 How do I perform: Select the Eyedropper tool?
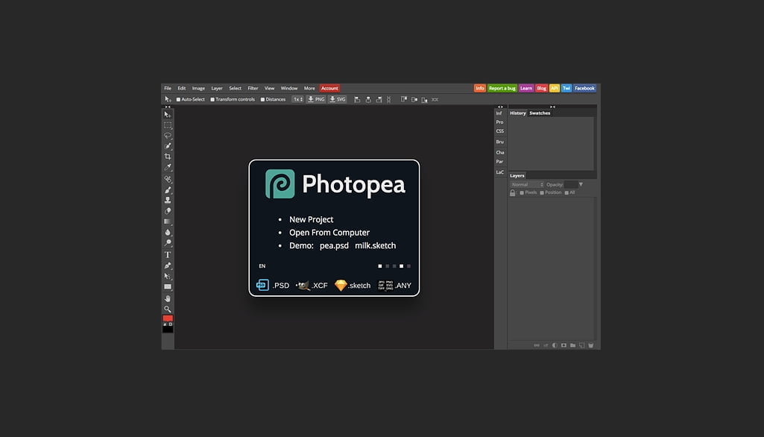tap(168, 167)
